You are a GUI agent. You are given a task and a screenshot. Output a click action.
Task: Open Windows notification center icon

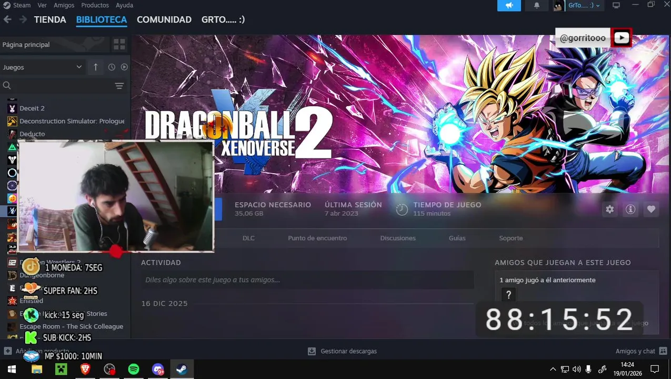[655, 370]
